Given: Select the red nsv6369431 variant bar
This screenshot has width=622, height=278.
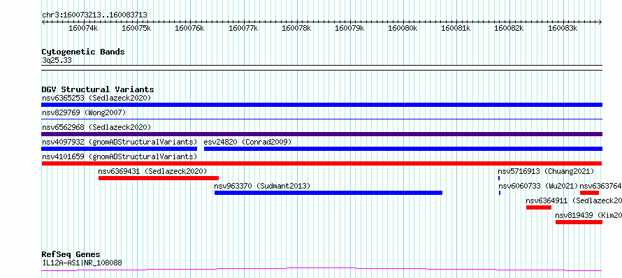Looking at the screenshot, I should 159,178.
